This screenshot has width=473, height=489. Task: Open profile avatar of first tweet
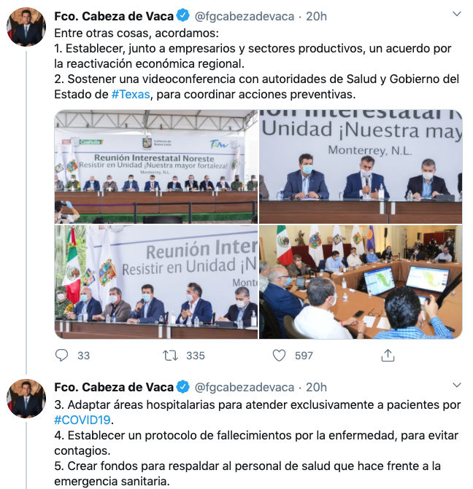pyautogui.click(x=26, y=27)
